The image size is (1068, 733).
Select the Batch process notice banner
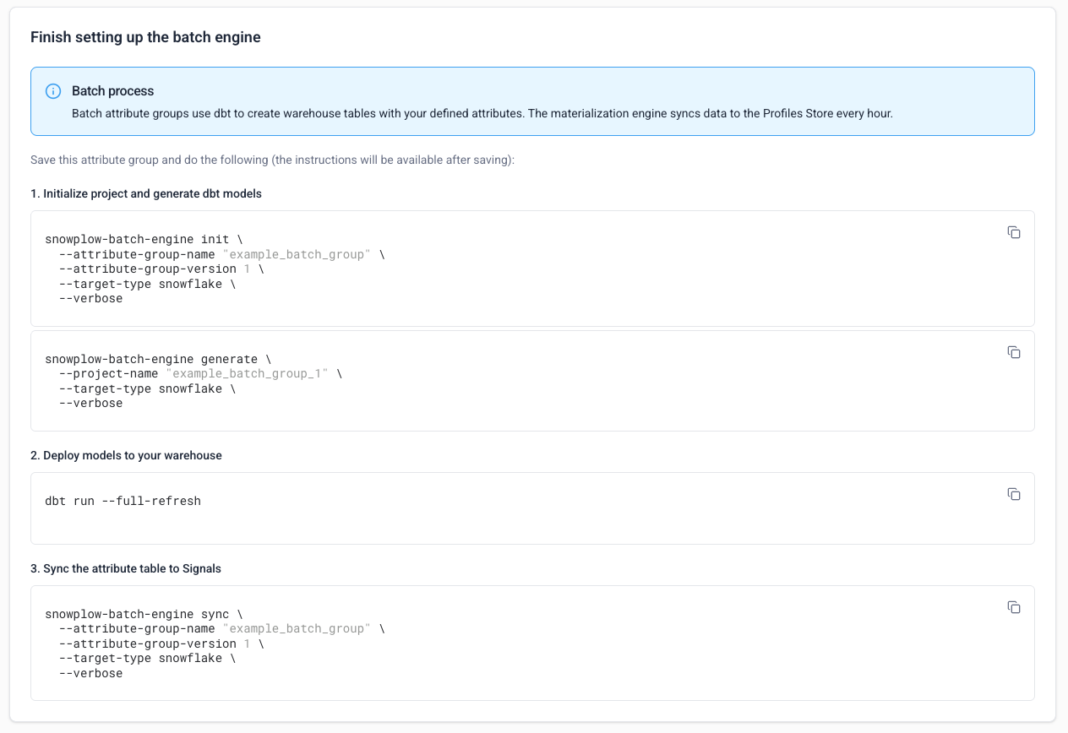coord(532,100)
